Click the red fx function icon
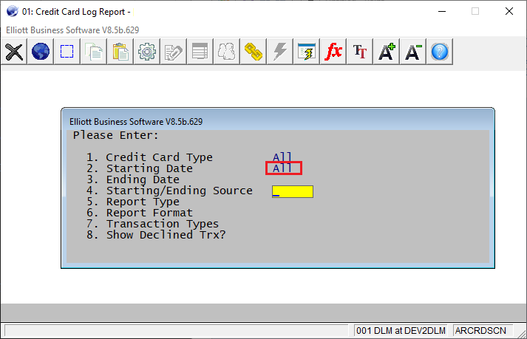 pos(333,52)
